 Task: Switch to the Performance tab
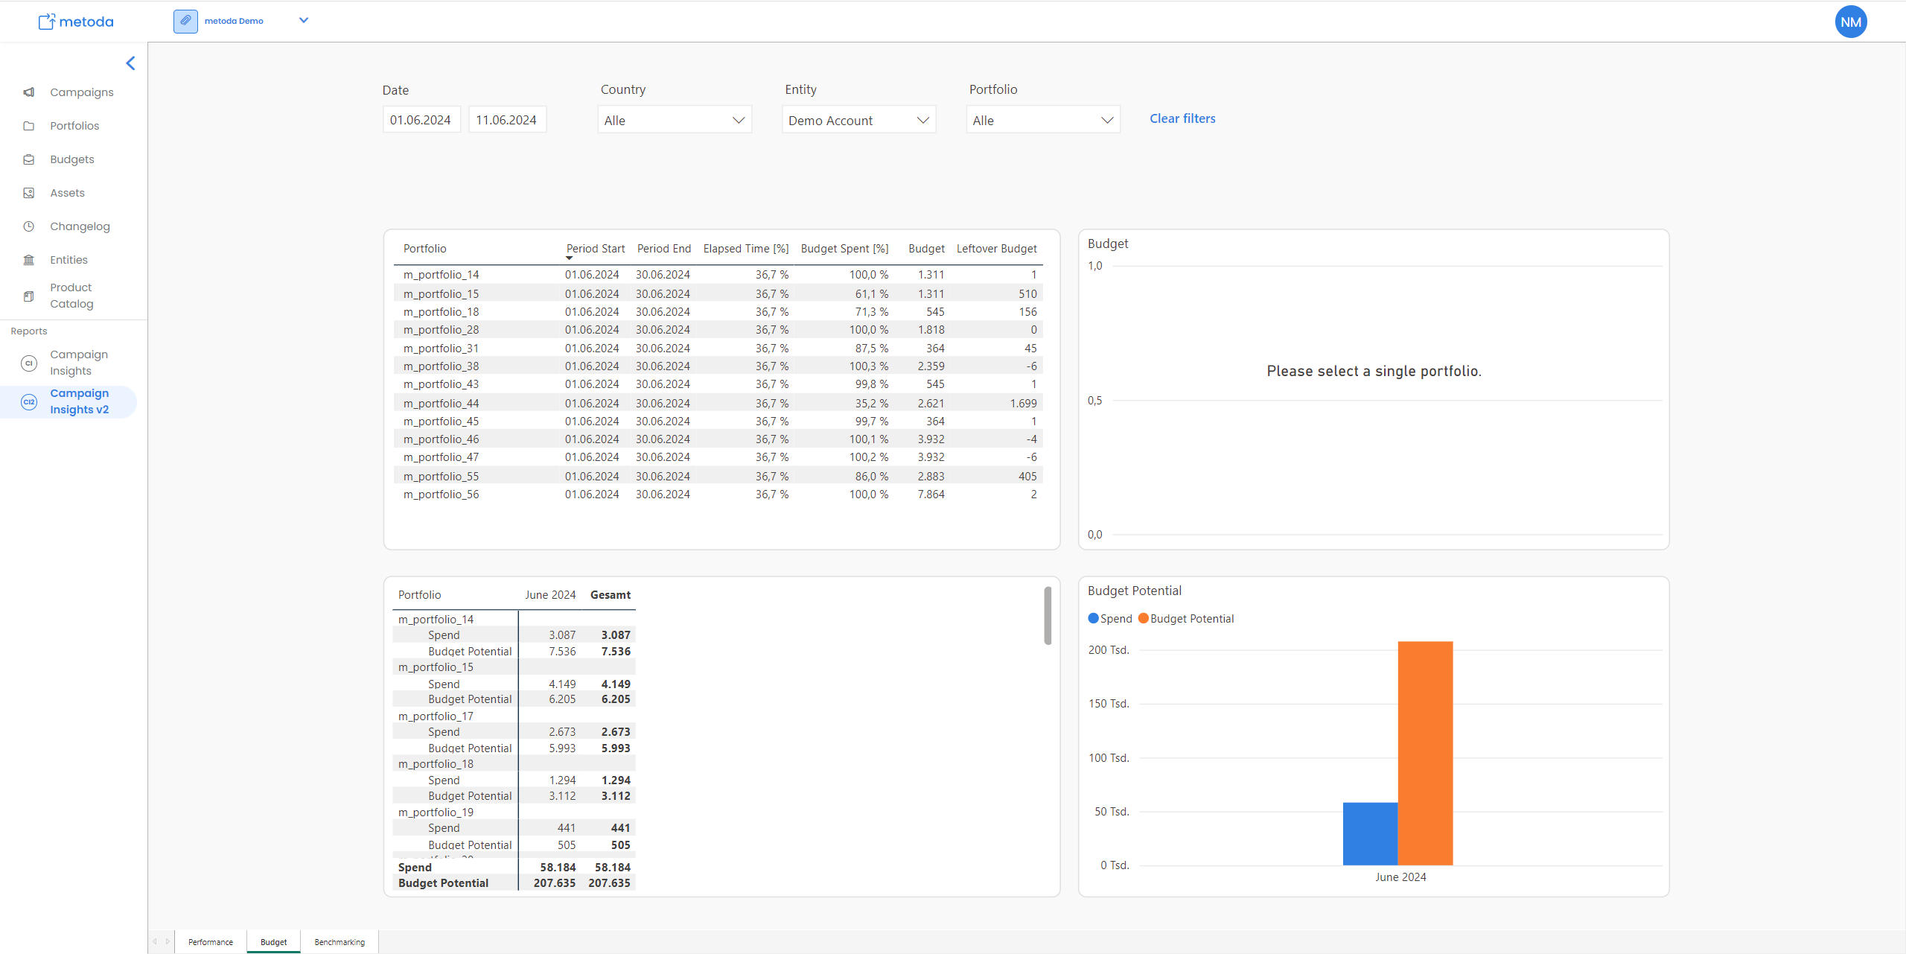(211, 942)
